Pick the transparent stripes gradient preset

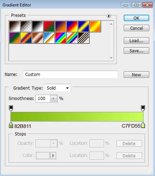click(x=84, y=38)
